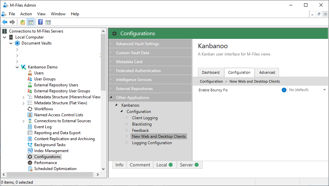Toggle the Show/Hide Console Tree toolbar icon
The image size is (329, 186).
30,22
